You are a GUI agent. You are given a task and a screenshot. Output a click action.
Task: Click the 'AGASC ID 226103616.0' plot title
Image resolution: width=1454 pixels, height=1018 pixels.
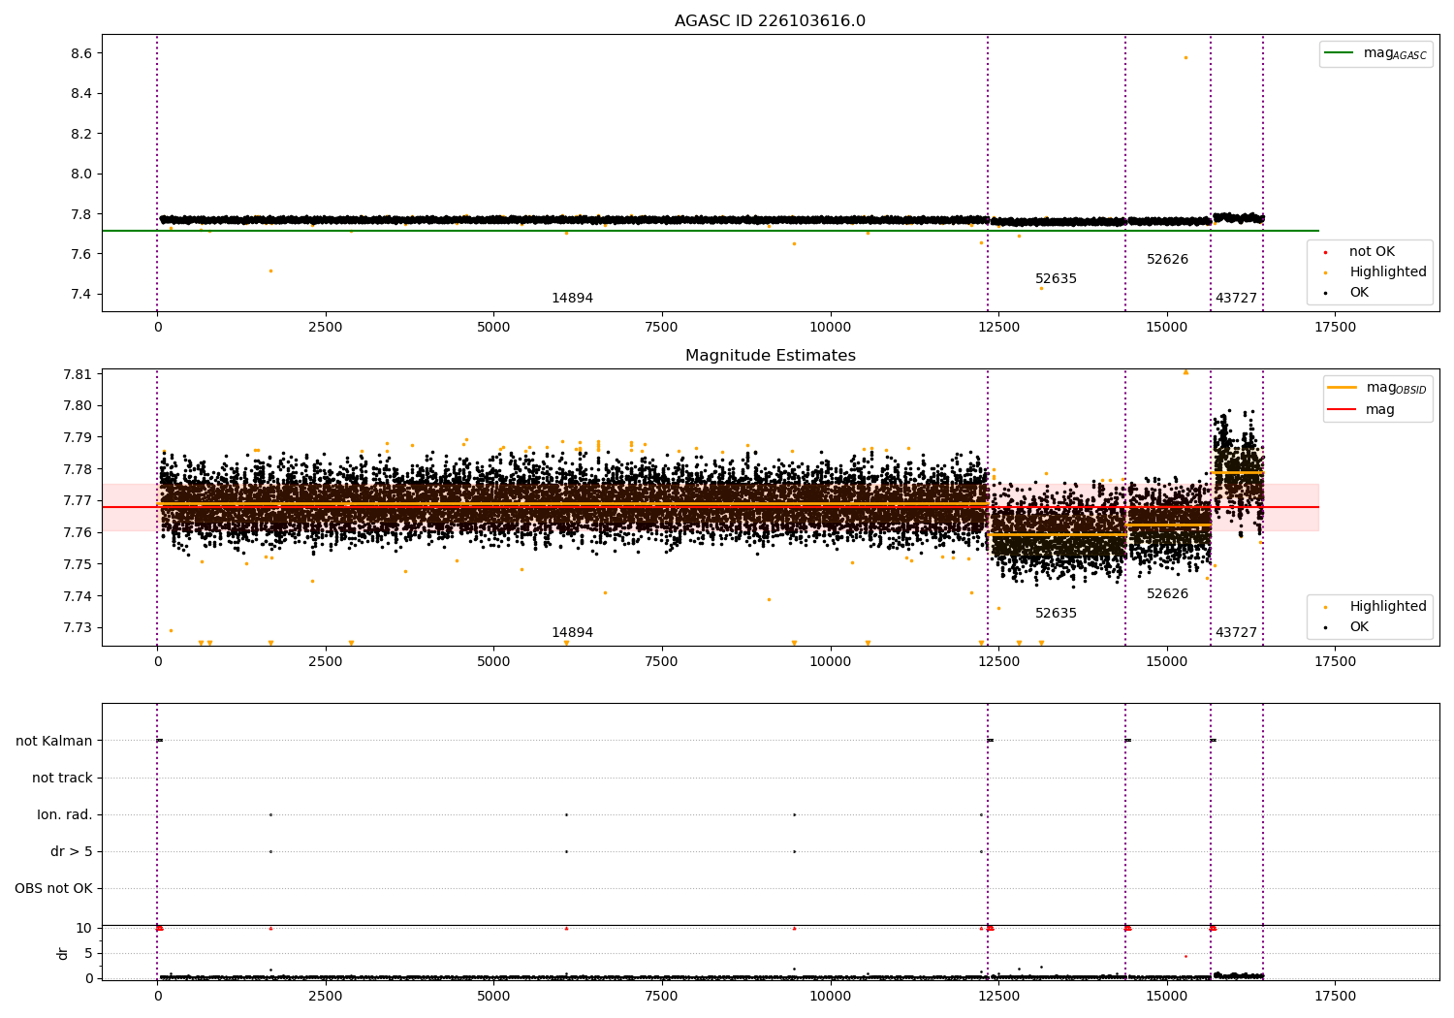point(770,21)
